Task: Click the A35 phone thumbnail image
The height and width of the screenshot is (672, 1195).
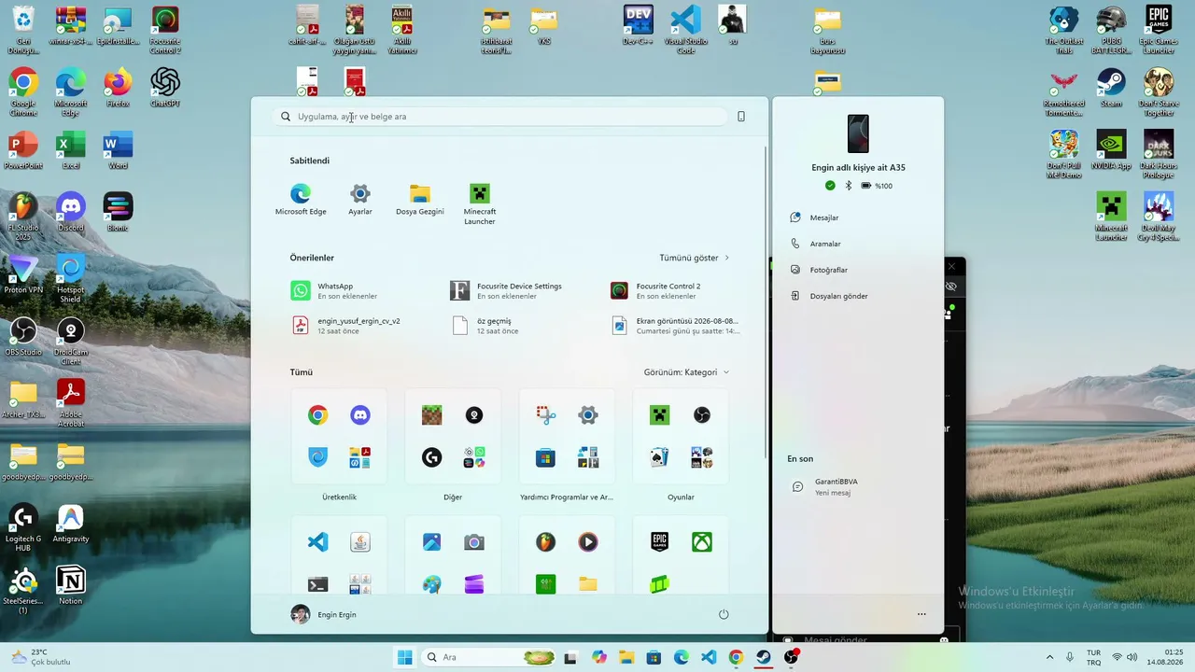Action: pyautogui.click(x=858, y=133)
